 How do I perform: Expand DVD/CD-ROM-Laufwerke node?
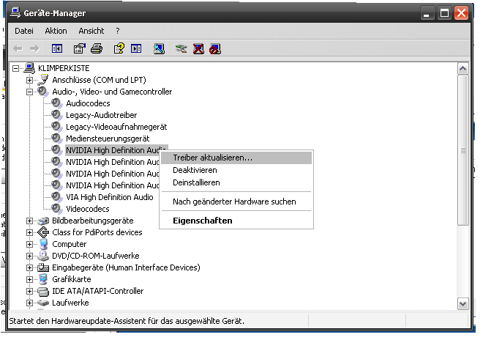click(29, 256)
